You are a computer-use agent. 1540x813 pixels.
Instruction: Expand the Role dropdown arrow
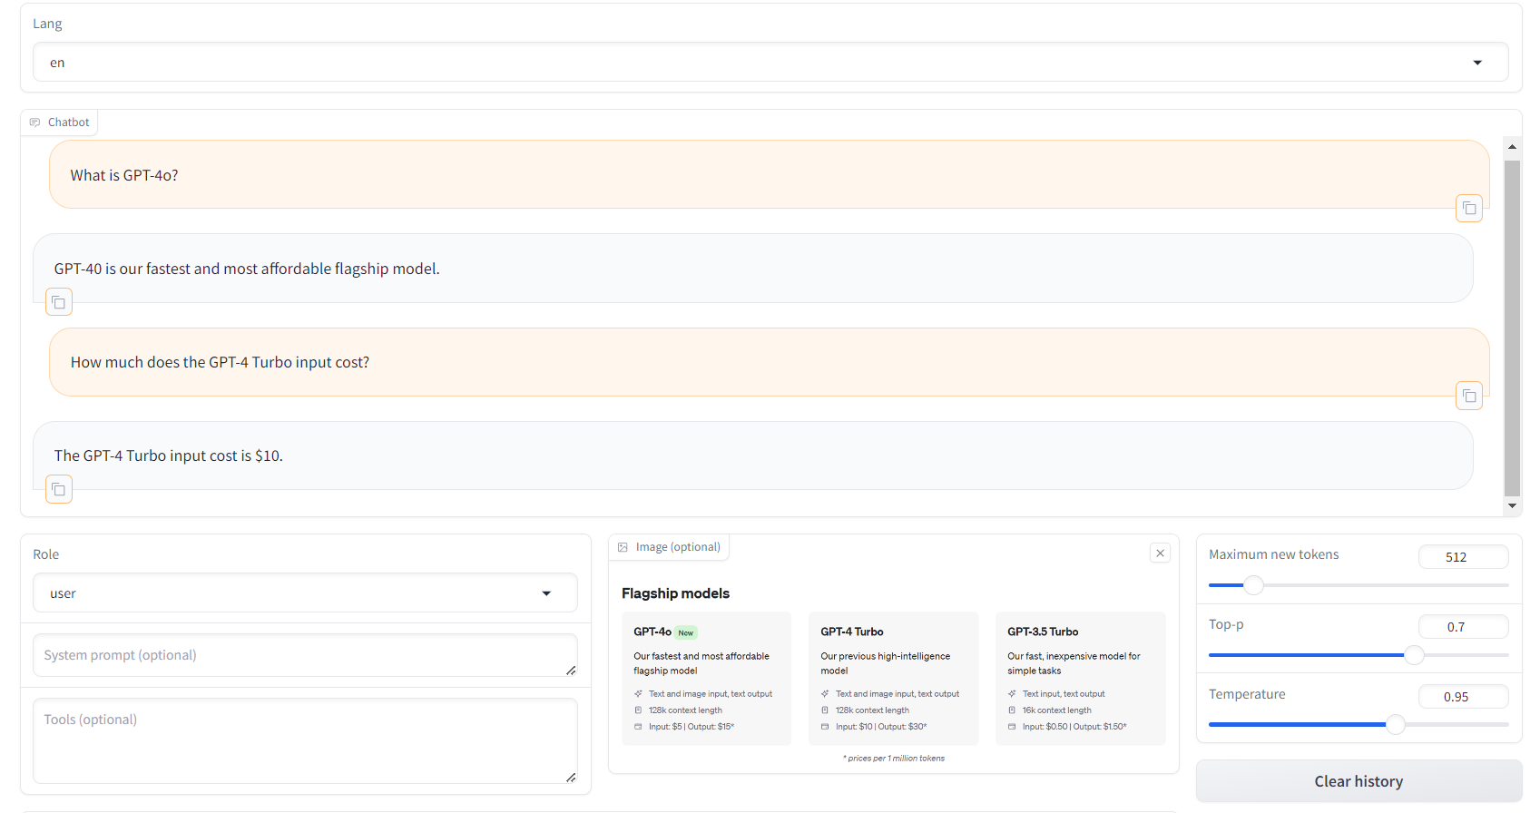coord(546,593)
